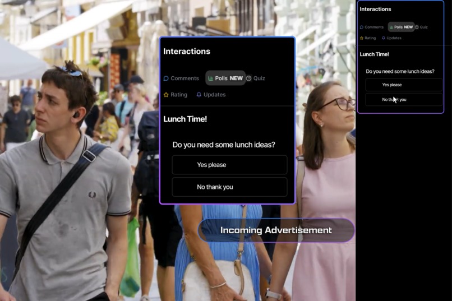The height and width of the screenshot is (301, 452).
Task: Open the Comments tab in the sidebar panel
Action: pyautogui.click(x=372, y=27)
